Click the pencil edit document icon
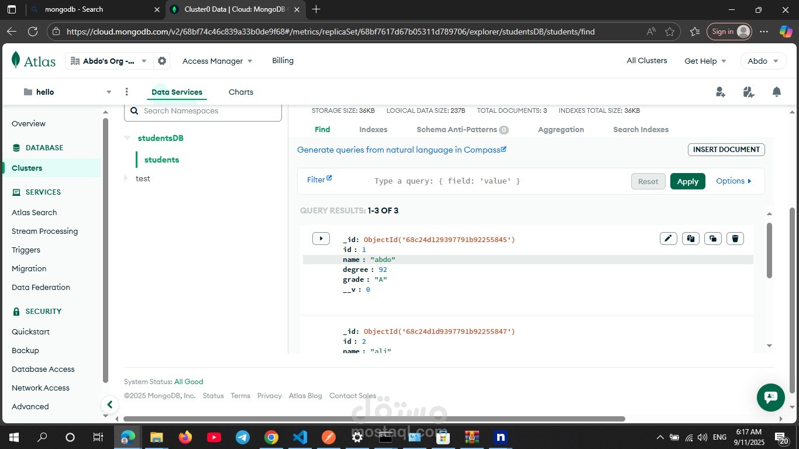799x449 pixels. (668, 239)
